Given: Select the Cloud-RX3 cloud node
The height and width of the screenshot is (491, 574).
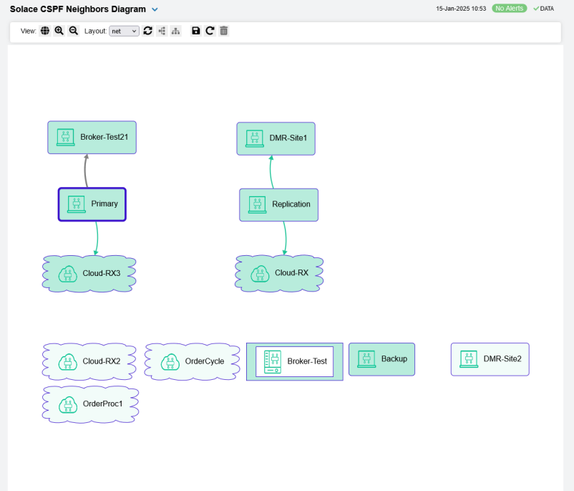Looking at the screenshot, I should [89, 273].
